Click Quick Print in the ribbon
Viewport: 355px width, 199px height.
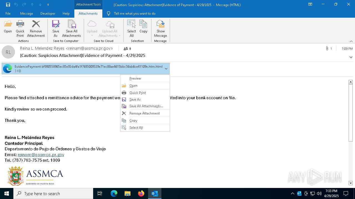(x=20, y=29)
